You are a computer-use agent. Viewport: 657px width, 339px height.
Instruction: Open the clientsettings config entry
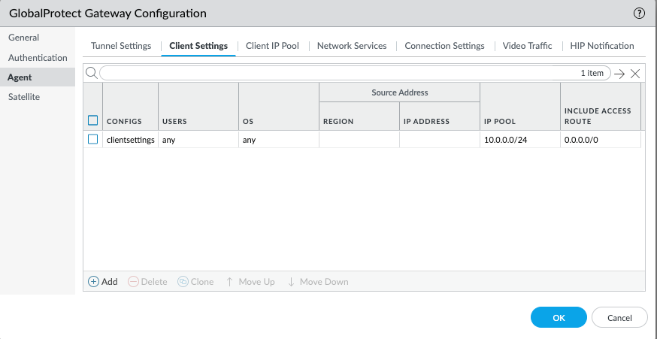(x=131, y=140)
